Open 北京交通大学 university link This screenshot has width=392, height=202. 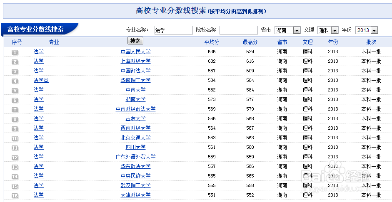click(x=135, y=138)
